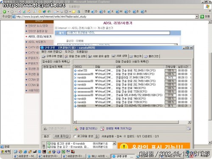Click the disconnected icon on narabjb 14% row
The width and height of the screenshot is (212, 159).
[75, 78]
